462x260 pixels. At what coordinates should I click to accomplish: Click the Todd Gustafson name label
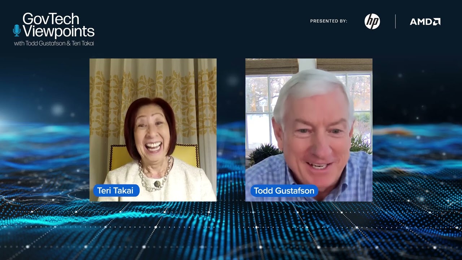pyautogui.click(x=284, y=191)
